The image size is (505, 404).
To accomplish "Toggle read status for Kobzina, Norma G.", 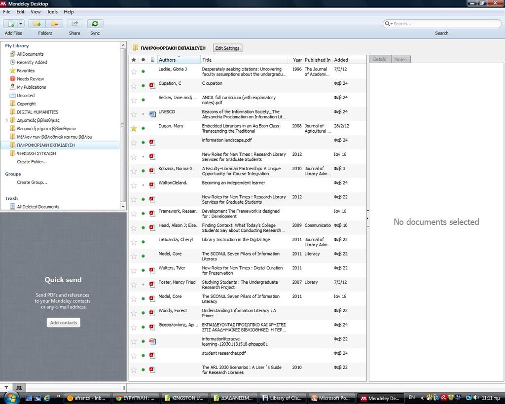I will 143,171.
